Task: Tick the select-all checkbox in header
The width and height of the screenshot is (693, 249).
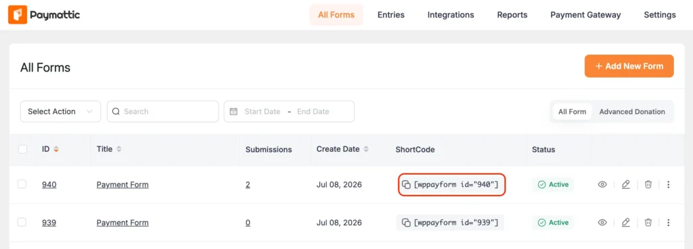Action: (22, 149)
